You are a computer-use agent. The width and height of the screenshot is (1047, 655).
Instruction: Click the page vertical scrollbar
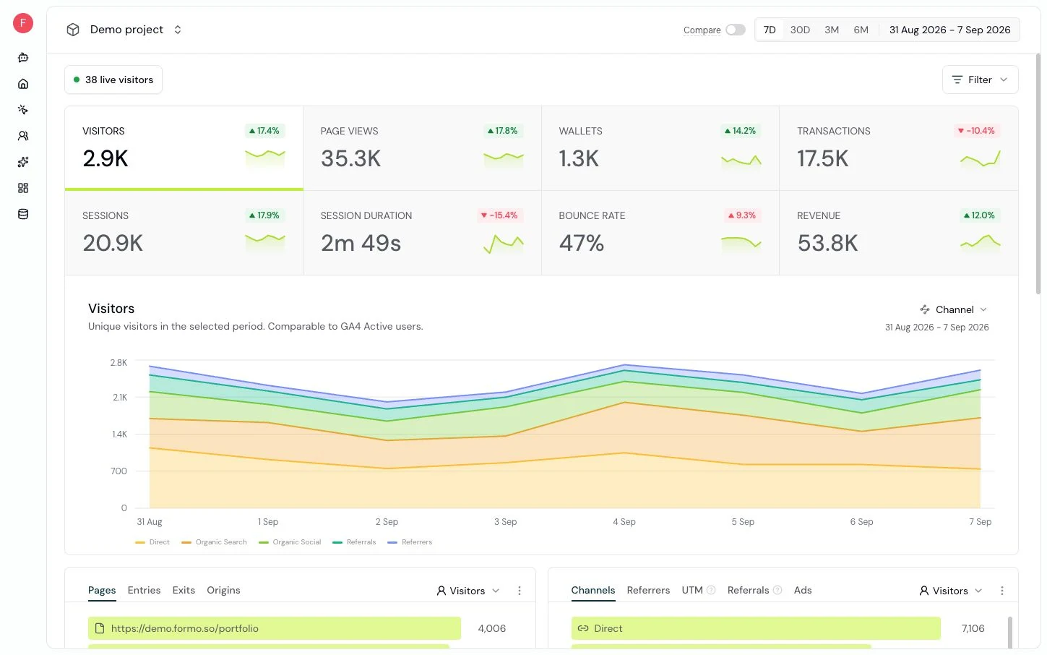pyautogui.click(x=1038, y=174)
